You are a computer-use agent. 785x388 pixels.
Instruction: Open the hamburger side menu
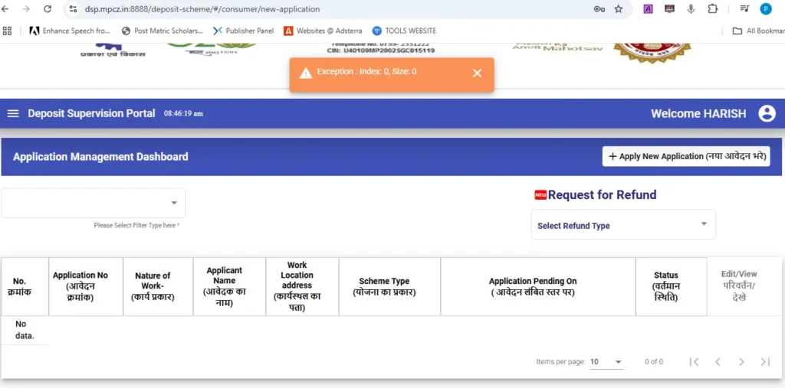[x=13, y=113]
